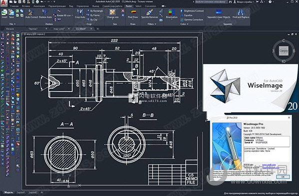This screenshot has height=196, width=299.
Task: Run the Deskew Auto tool
Action: pyautogui.click(x=45, y=13)
